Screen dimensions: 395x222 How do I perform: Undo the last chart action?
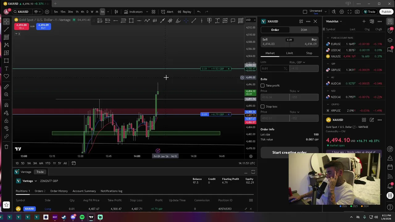coord(199,12)
